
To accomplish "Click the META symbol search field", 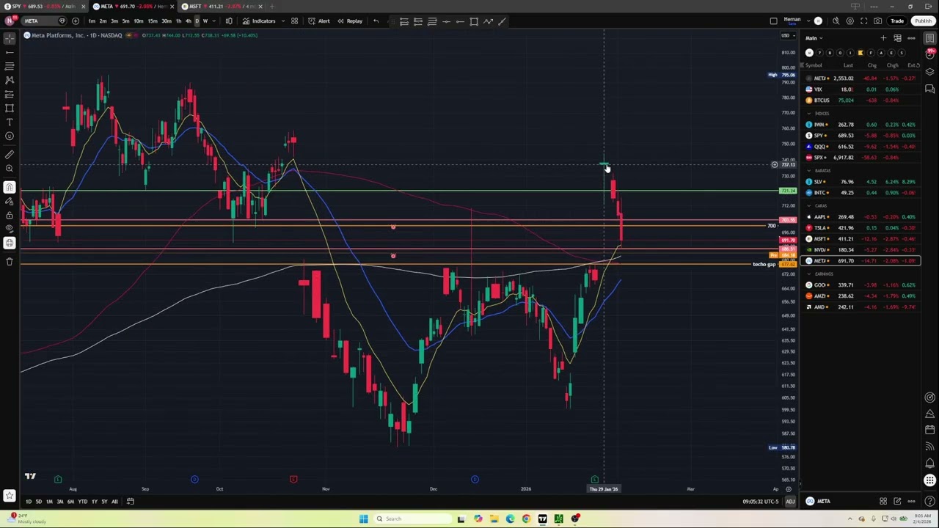I will [x=43, y=21].
